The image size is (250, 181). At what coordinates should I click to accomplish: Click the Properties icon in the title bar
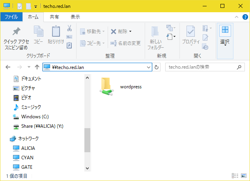(20, 6)
